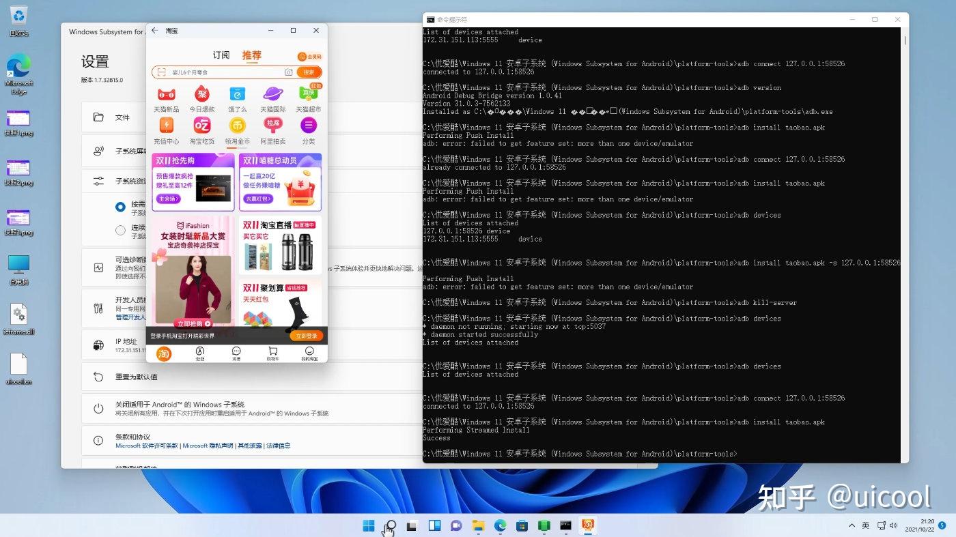Open the uicool.cn file on desktop
This screenshot has width=956, height=537.
19,369
